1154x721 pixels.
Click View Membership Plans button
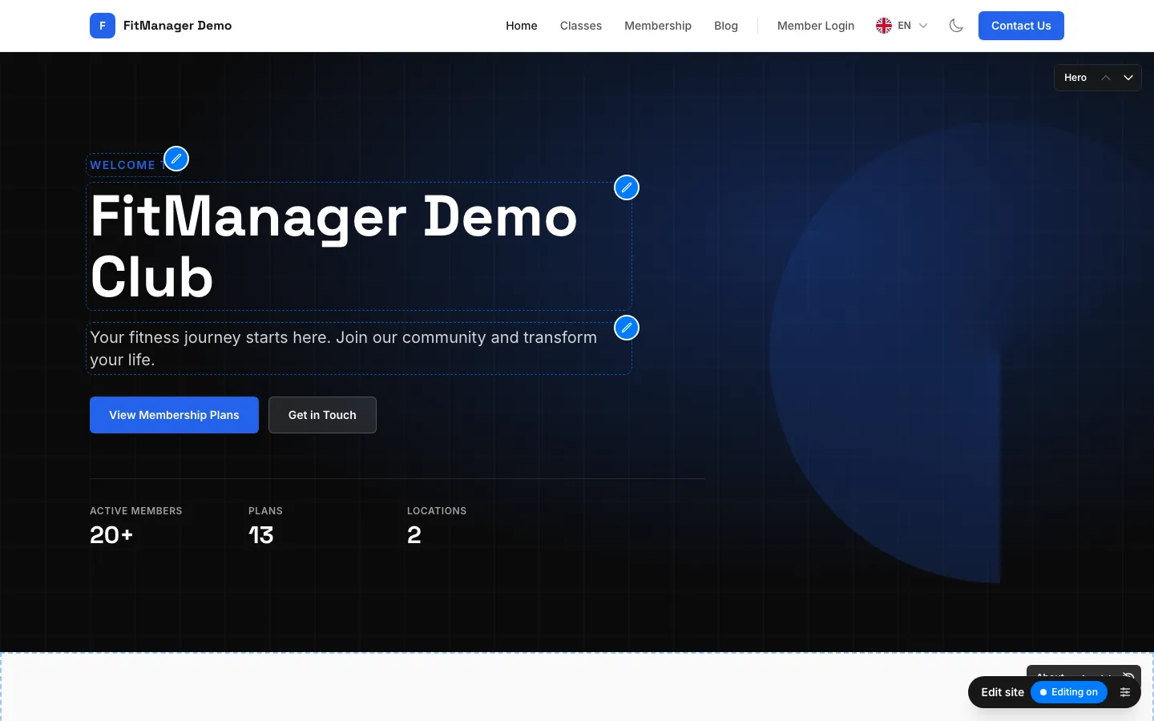[174, 415]
